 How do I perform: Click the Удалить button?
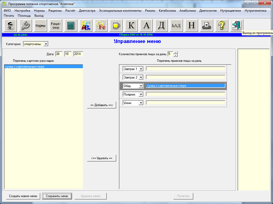coord(102,158)
